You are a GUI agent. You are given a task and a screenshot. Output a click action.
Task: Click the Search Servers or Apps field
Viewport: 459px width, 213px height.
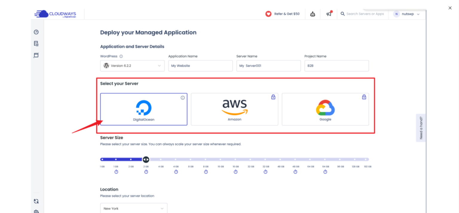tap(365, 14)
